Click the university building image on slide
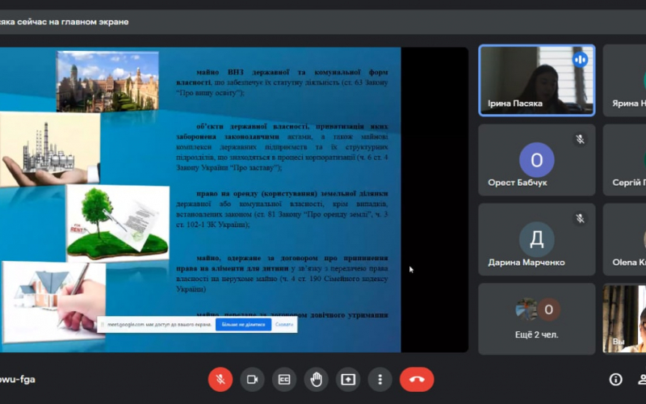646x404 pixels. point(107,82)
